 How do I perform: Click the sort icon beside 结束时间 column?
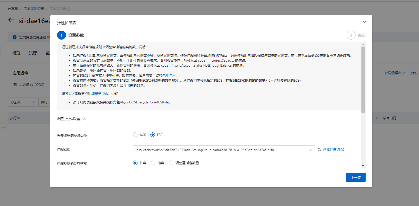(377, 118)
